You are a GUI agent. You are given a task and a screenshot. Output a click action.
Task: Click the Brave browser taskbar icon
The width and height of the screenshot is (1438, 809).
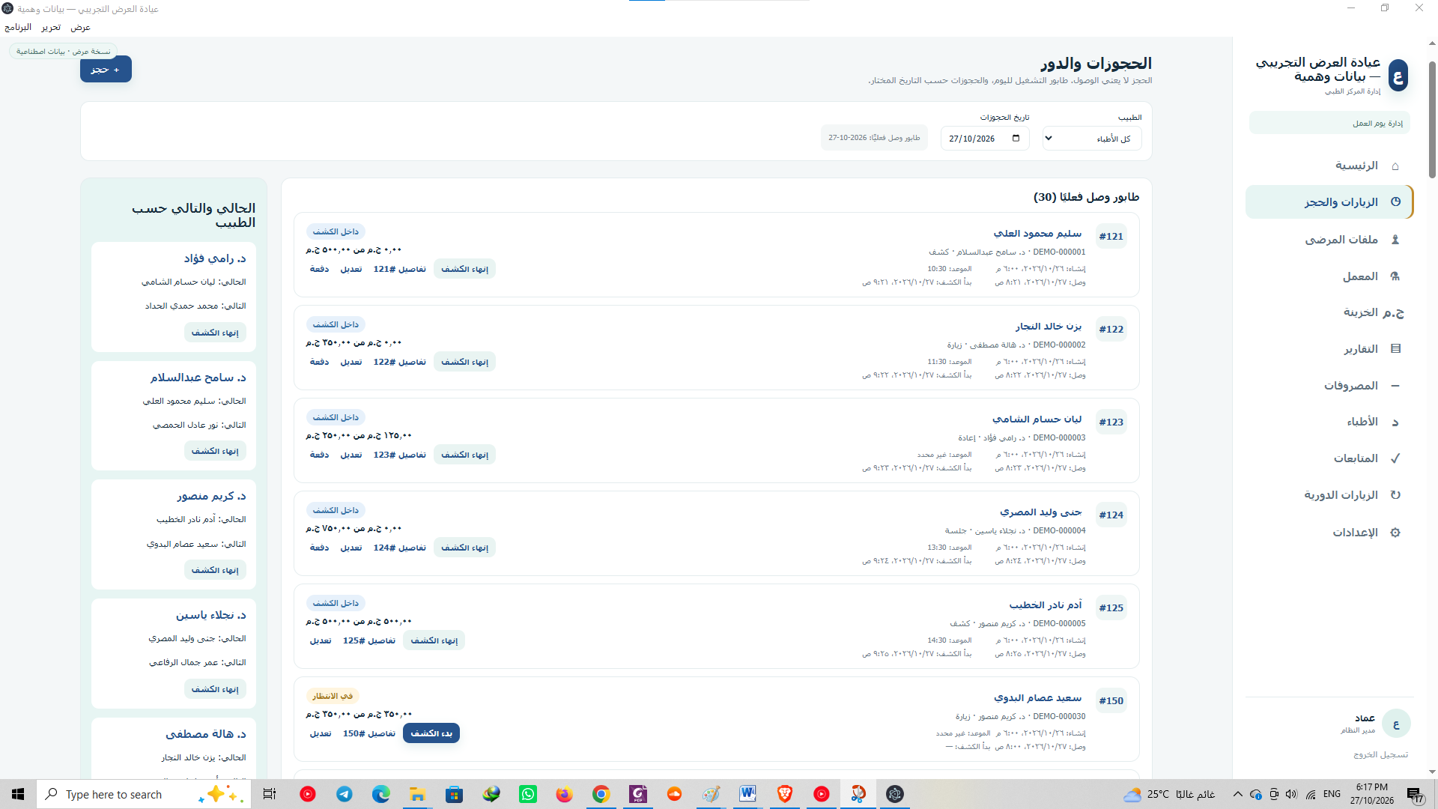tap(784, 794)
